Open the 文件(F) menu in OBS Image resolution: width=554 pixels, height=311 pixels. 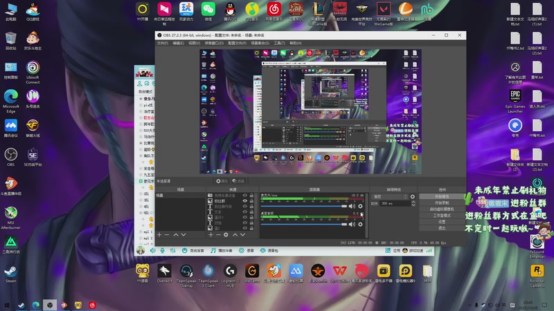(163, 43)
